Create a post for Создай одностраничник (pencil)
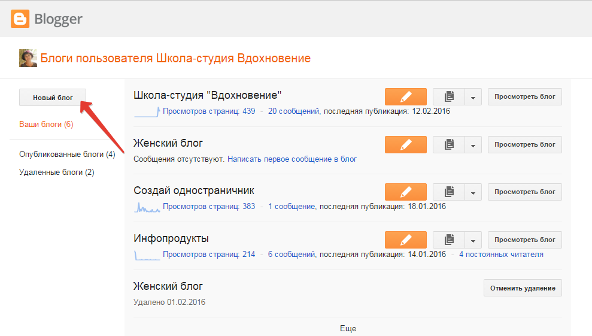 (x=405, y=192)
